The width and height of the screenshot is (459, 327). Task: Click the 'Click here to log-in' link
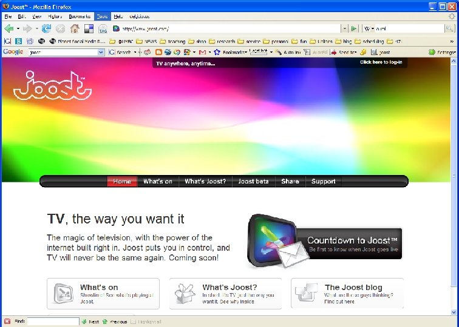click(381, 62)
